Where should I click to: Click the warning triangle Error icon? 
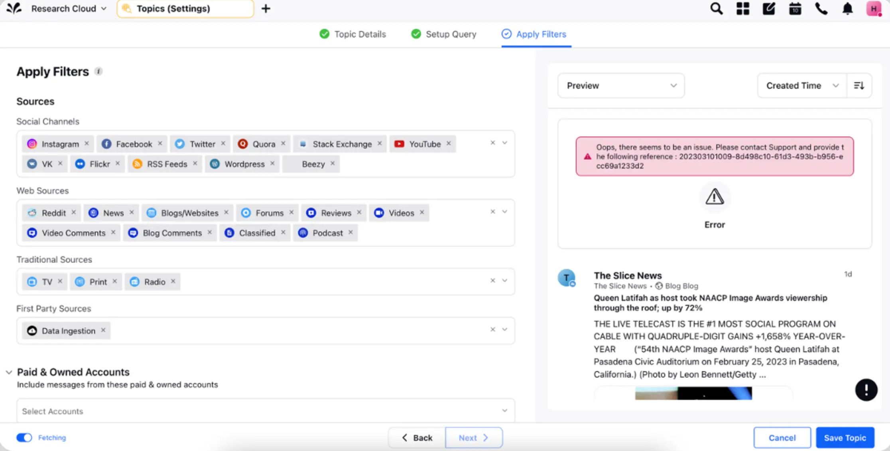(715, 197)
